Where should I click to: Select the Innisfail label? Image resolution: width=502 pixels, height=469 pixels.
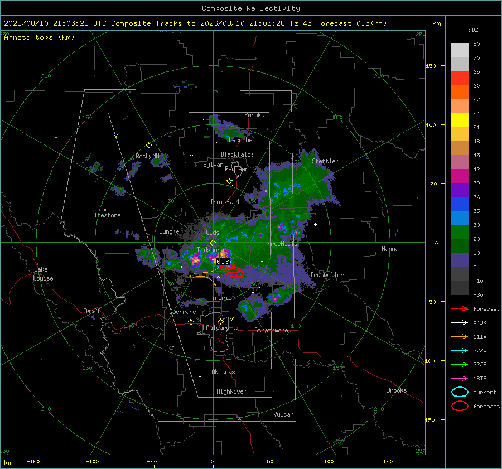[x=225, y=202]
